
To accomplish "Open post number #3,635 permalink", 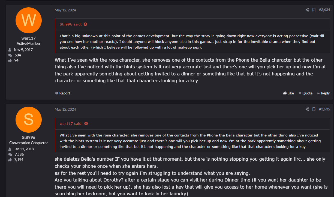I will [x=324, y=109].
